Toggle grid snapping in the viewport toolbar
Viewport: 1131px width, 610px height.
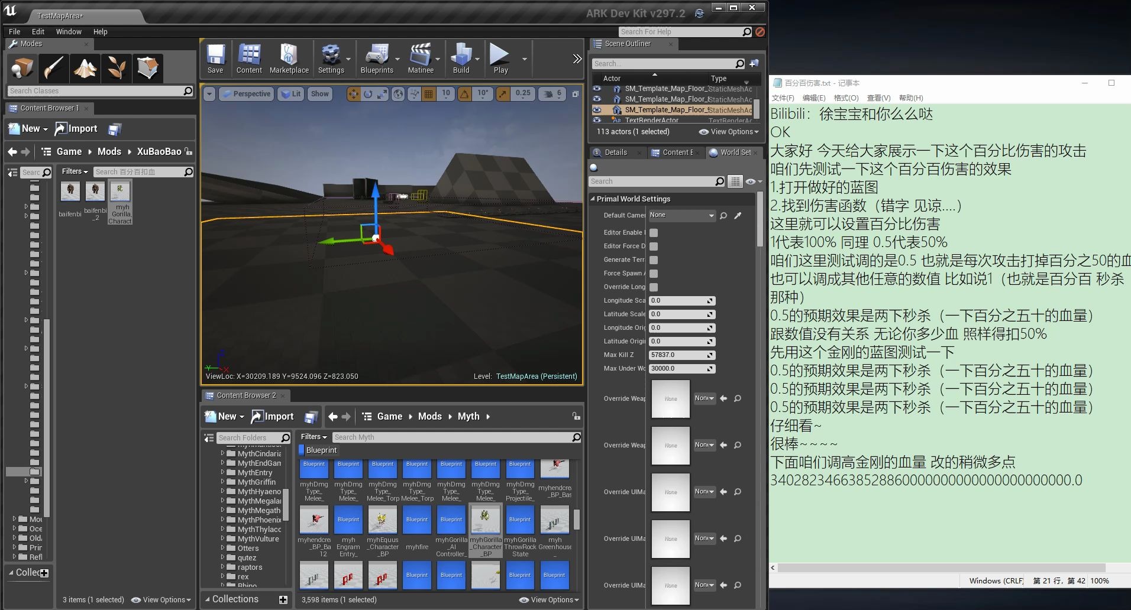(428, 94)
